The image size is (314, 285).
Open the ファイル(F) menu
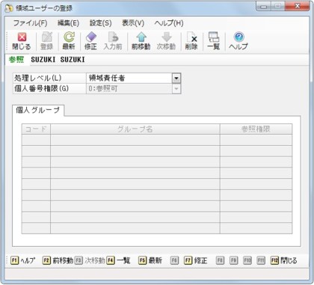30,23
